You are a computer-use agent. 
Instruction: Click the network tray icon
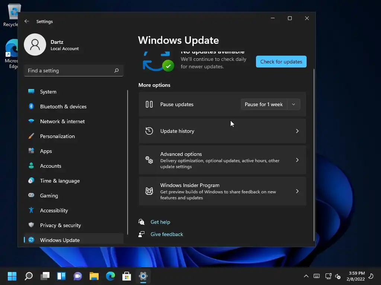[x=328, y=276]
